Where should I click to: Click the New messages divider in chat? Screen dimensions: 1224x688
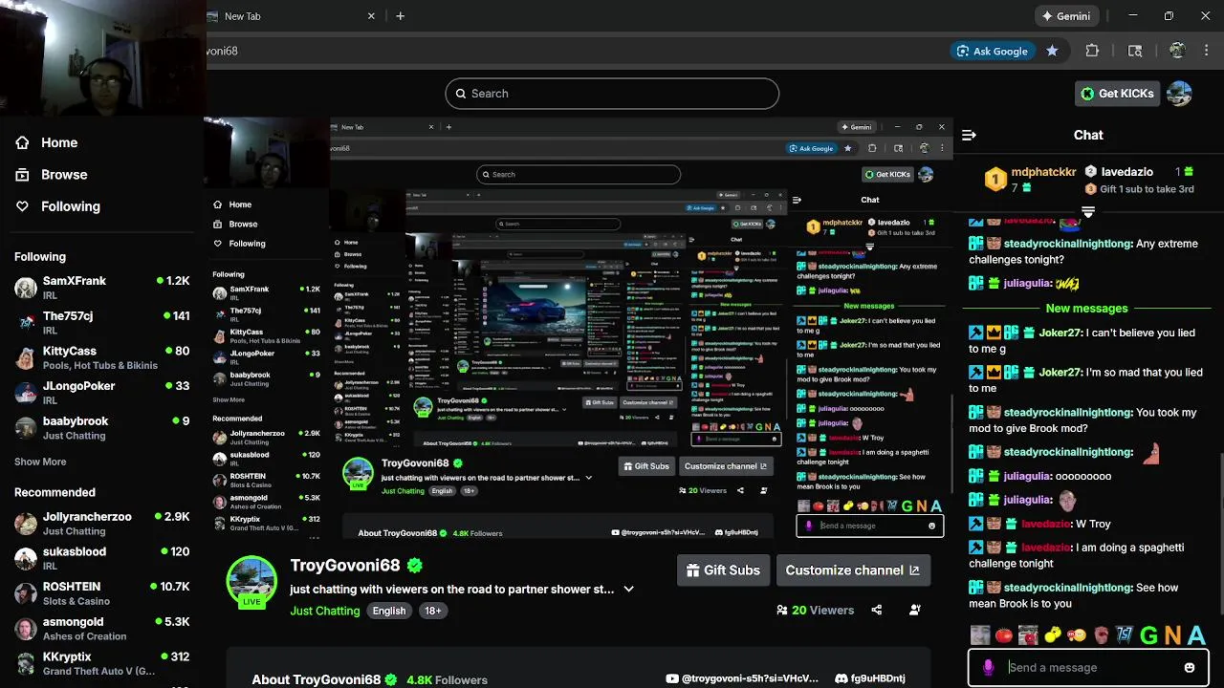(x=1086, y=309)
